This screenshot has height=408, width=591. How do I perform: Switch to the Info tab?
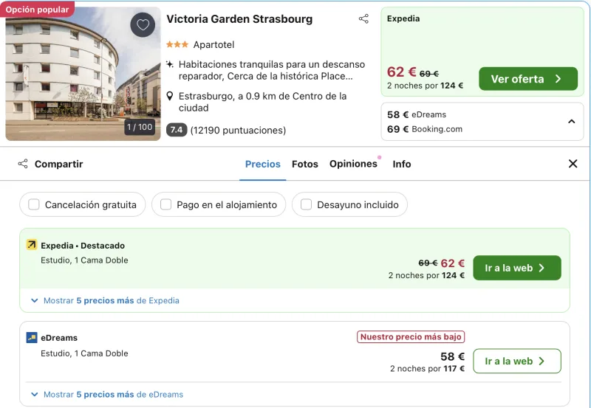402,164
